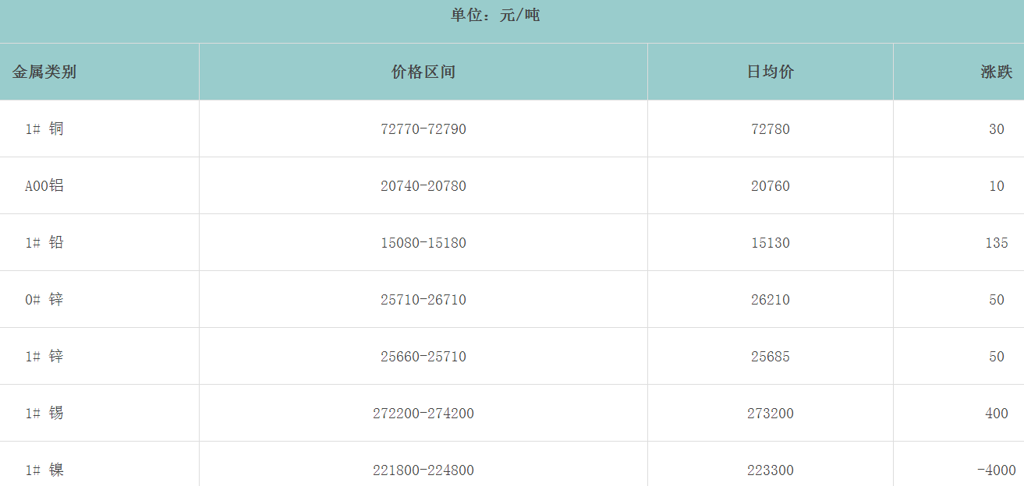This screenshot has height=486, width=1024.
Task: Select the 1# 镍 row label
Action: pos(44,470)
